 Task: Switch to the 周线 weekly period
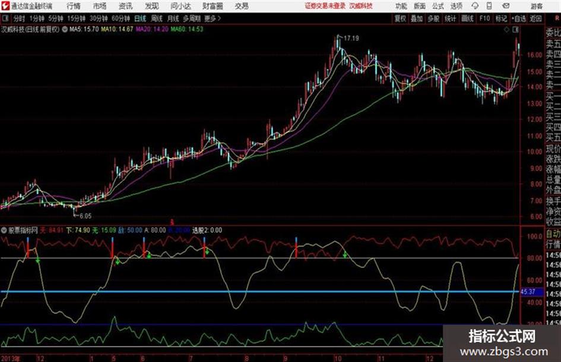[x=157, y=18]
